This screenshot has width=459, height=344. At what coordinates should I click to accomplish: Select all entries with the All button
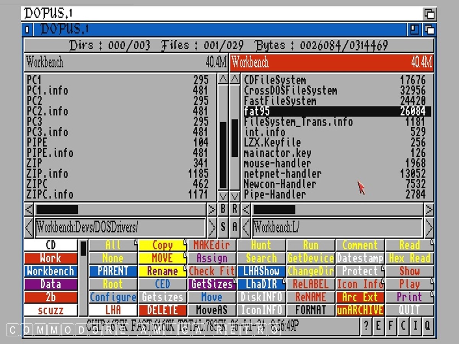(113, 245)
